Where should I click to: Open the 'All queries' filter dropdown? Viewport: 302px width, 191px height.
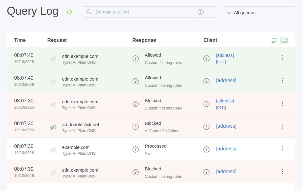(x=259, y=13)
